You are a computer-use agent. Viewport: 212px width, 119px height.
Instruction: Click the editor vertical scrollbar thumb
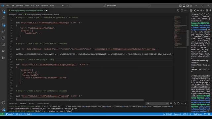click(x=188, y=38)
